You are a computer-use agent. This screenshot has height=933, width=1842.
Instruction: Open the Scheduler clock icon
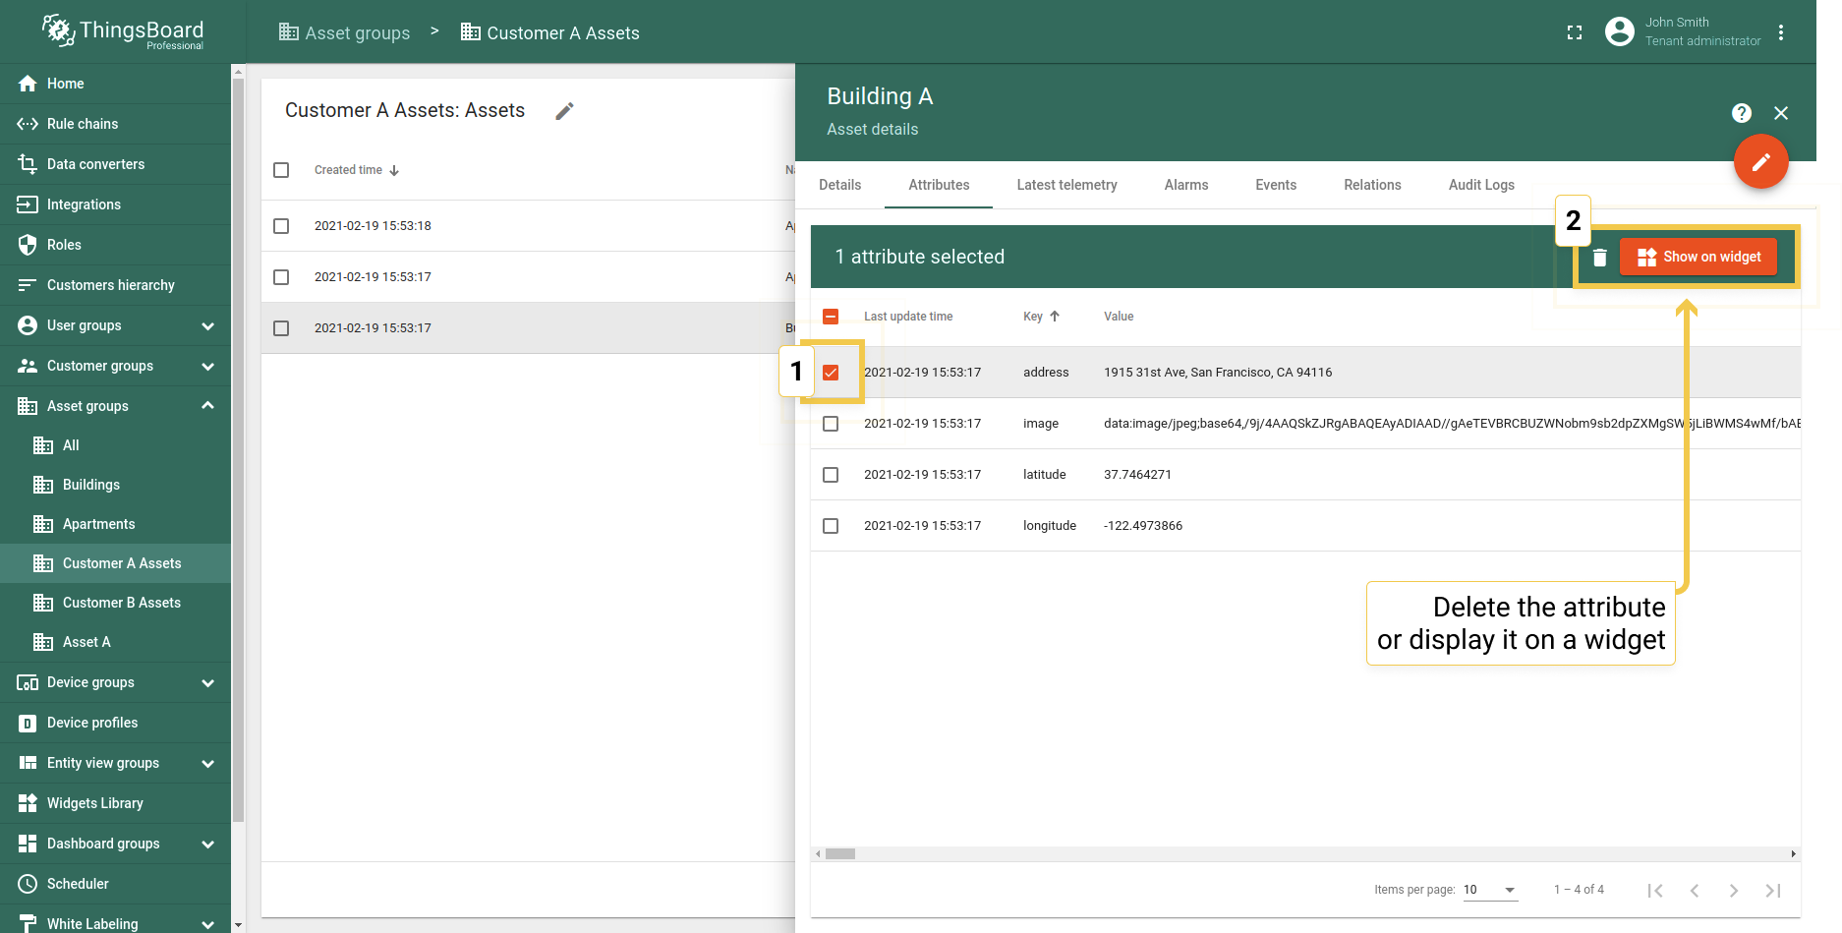point(28,884)
